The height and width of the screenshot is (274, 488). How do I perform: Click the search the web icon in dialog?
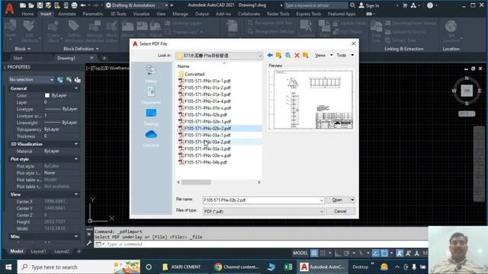[x=288, y=56]
